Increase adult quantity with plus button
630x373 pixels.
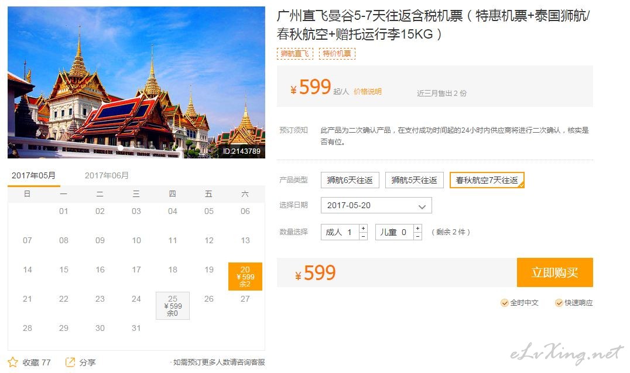pos(363,228)
